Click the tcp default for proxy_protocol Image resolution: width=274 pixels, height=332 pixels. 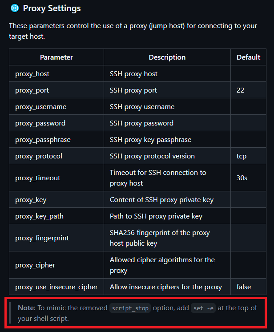click(242, 156)
